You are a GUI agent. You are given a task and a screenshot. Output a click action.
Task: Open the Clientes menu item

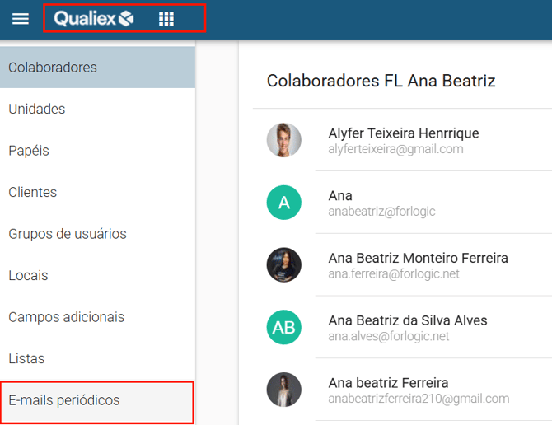coord(32,192)
